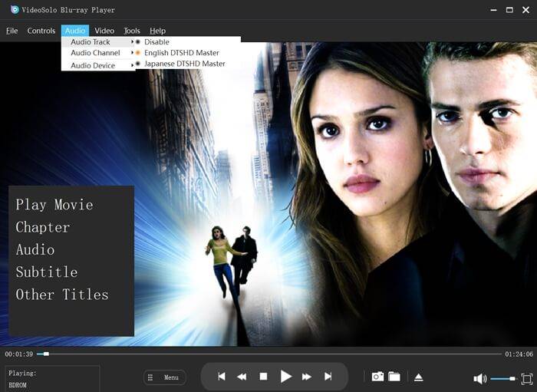
Task: Open the snapshot folder icon
Action: pyautogui.click(x=394, y=377)
